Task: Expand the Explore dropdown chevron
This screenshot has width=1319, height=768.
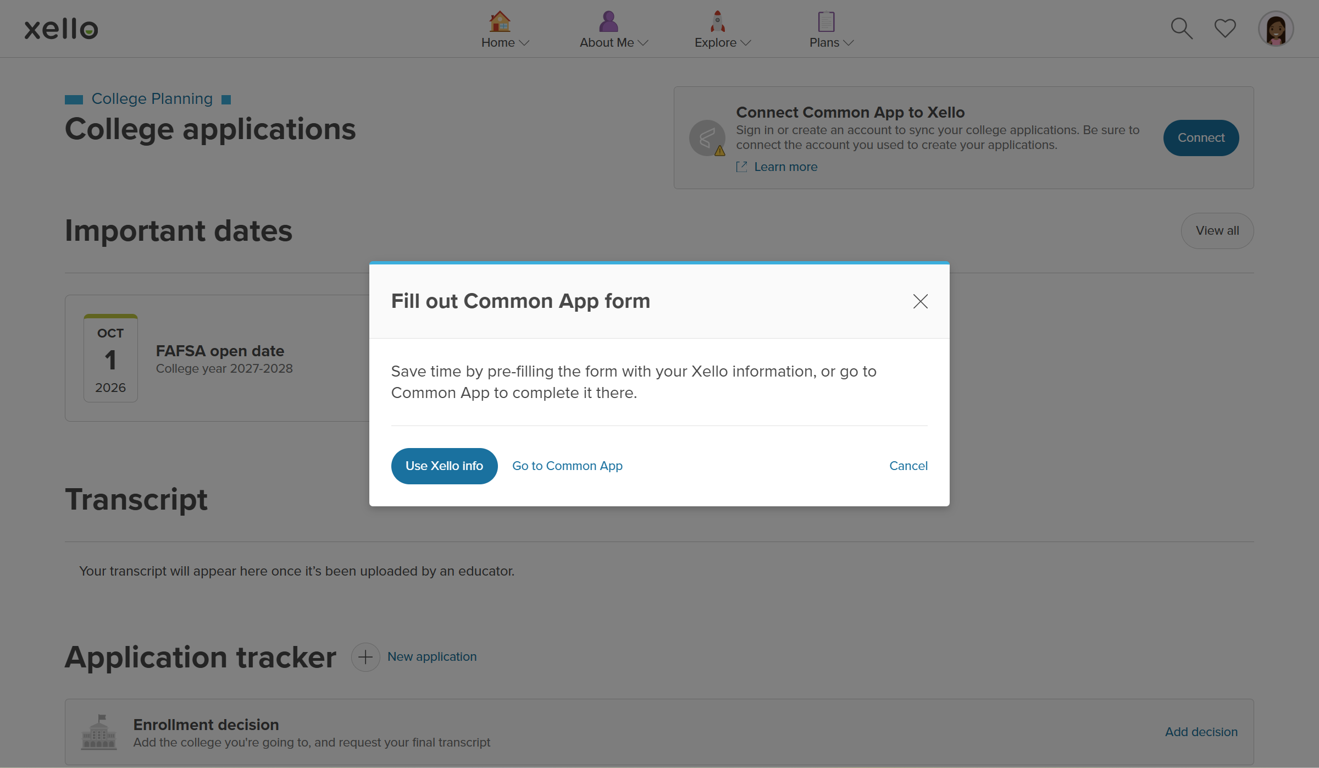Action: (746, 43)
